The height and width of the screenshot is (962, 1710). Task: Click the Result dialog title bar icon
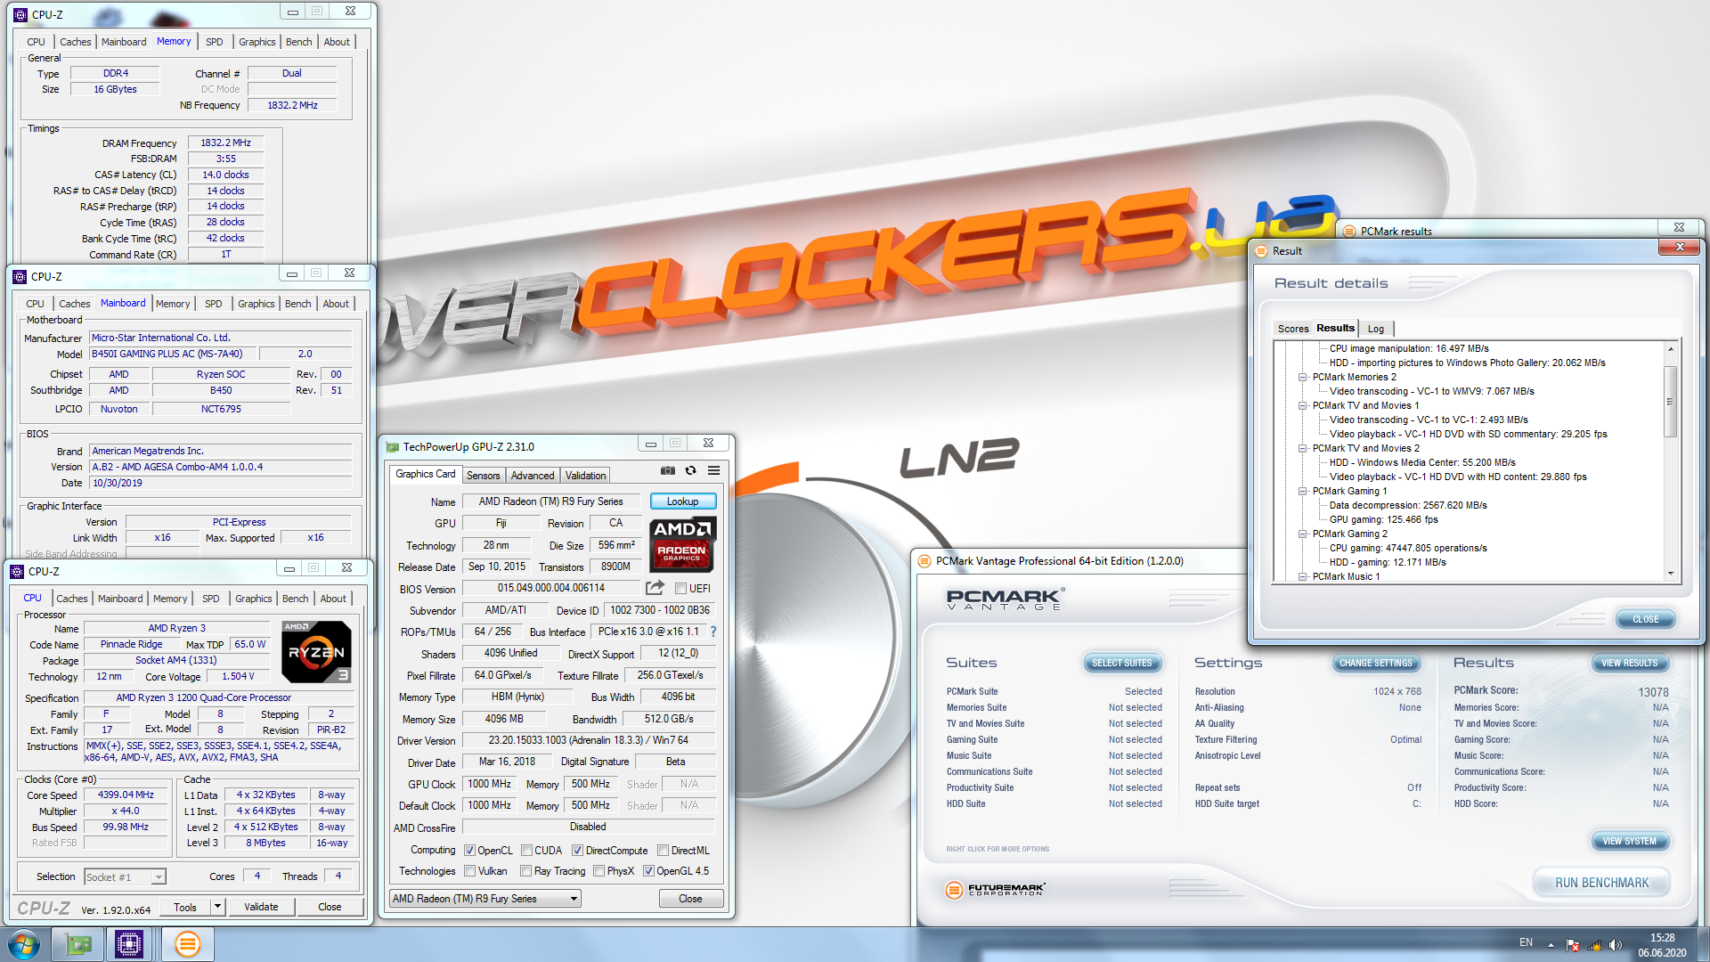(x=1261, y=251)
